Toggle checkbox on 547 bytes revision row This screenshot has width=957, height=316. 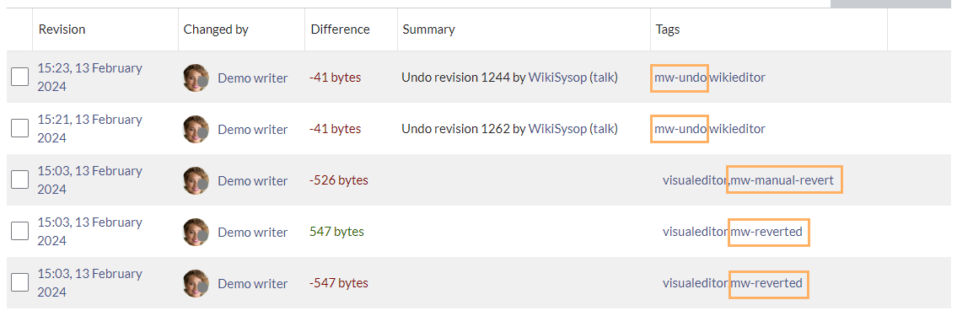(20, 231)
